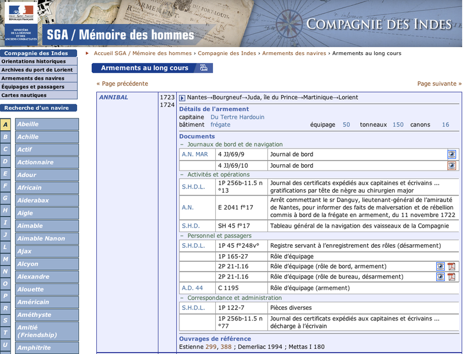This screenshot has height=354, width=464.
Task: Open Équipages et passagers menu item
Action: pos(38,86)
